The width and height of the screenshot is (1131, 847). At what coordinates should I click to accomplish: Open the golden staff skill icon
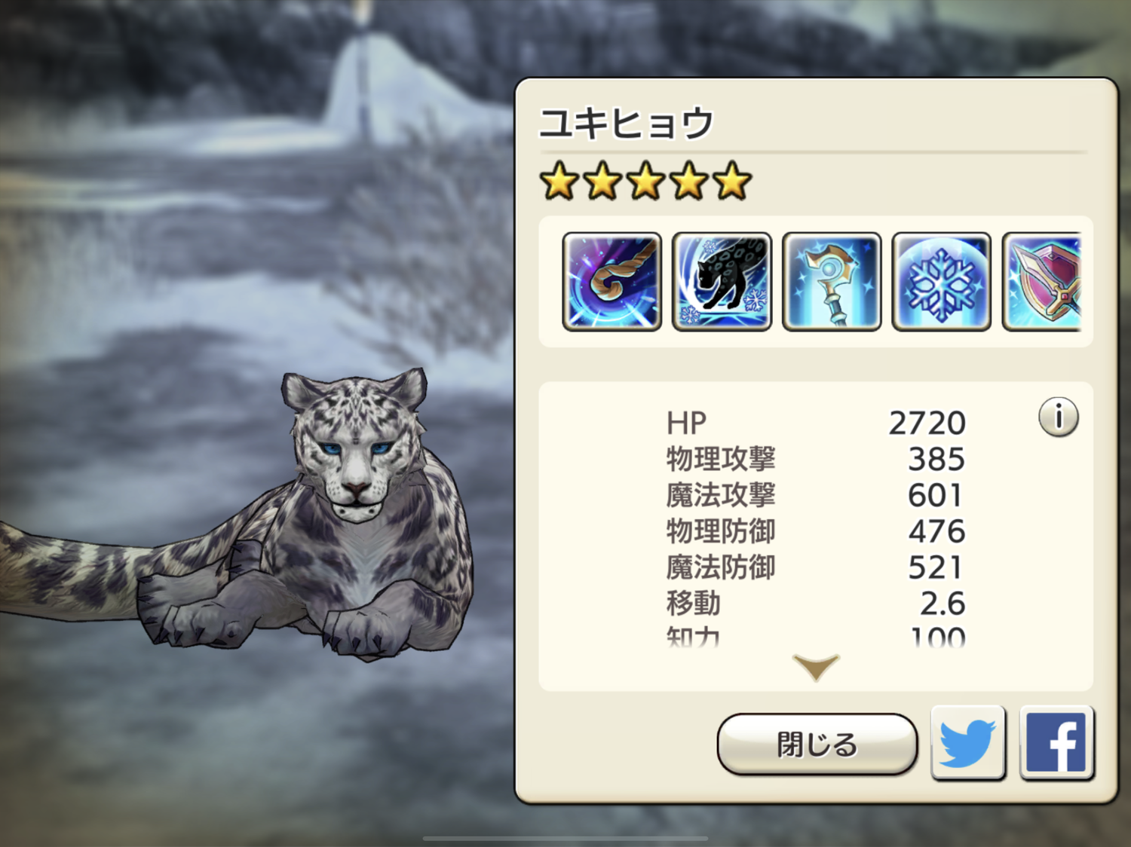832,281
